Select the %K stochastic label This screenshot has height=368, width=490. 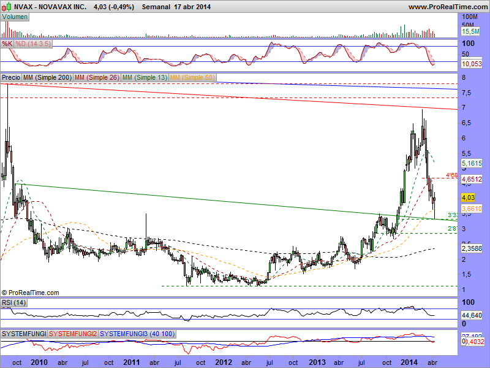pyautogui.click(x=7, y=44)
